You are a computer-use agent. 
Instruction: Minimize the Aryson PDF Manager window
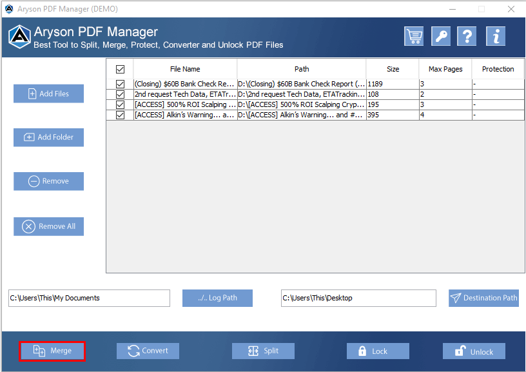coord(453,9)
